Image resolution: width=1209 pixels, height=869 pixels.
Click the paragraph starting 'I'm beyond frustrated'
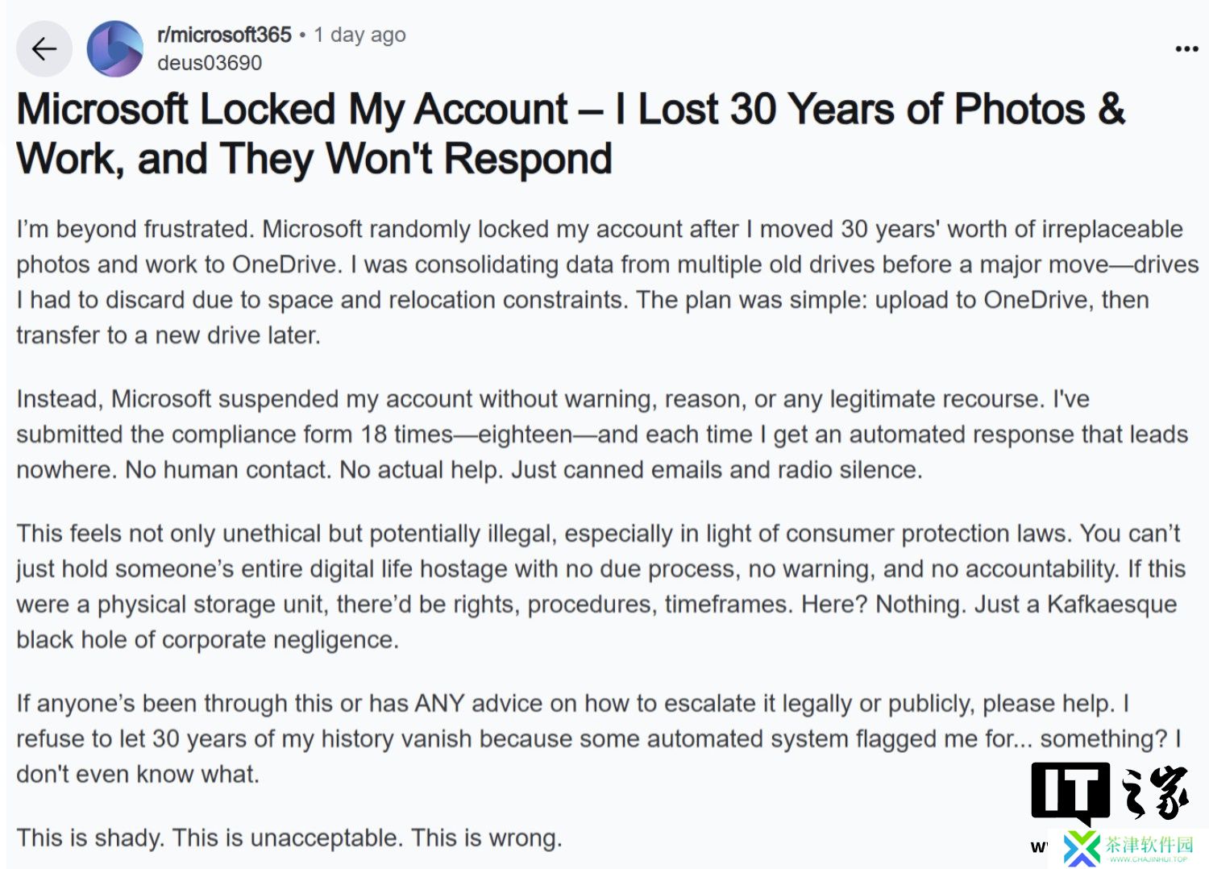point(607,282)
